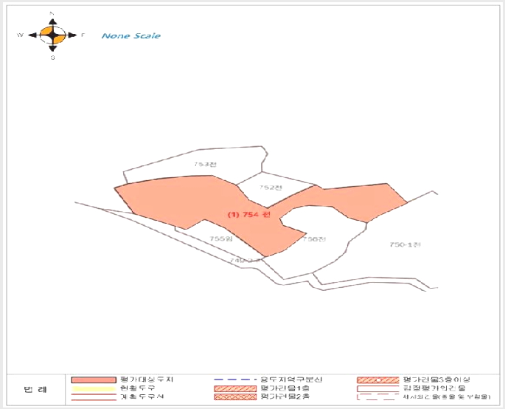The width and height of the screenshot is (505, 409).
Task: Select the highlighted parcel label '(1) 754'
Action: 248,215
